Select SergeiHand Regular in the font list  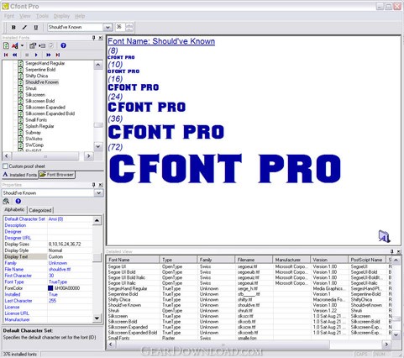(x=45, y=63)
